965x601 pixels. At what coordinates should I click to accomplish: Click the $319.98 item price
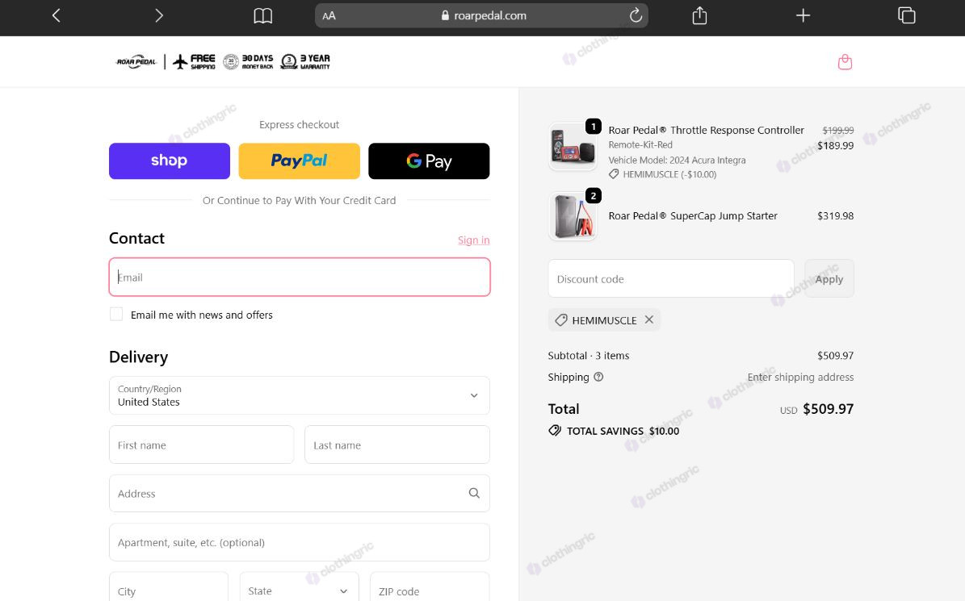tap(835, 215)
